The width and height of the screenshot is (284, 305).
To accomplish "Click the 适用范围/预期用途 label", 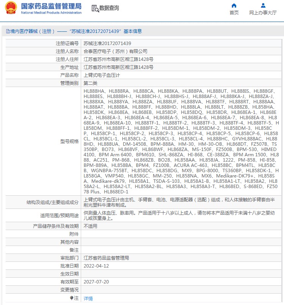I will click(x=60, y=216).
